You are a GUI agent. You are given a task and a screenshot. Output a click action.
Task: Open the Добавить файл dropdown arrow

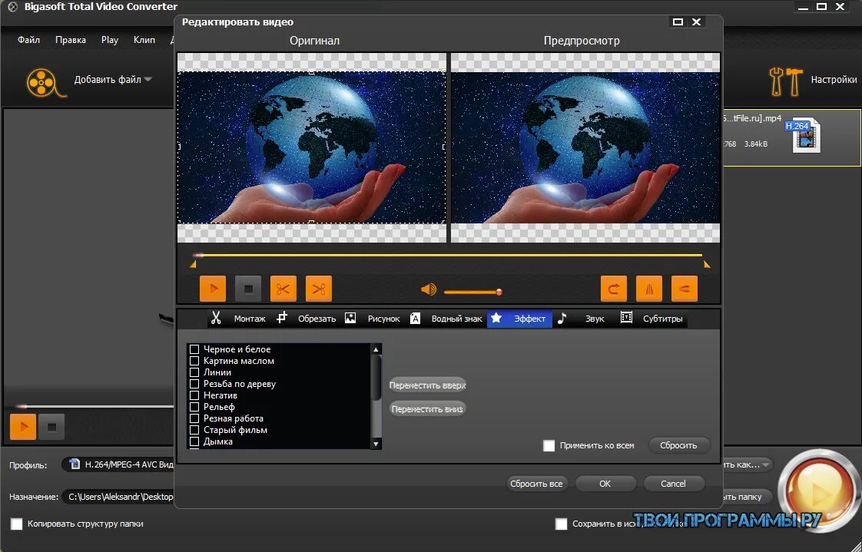click(x=148, y=79)
